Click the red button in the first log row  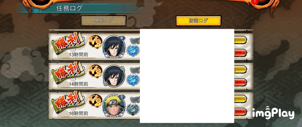tap(240, 53)
